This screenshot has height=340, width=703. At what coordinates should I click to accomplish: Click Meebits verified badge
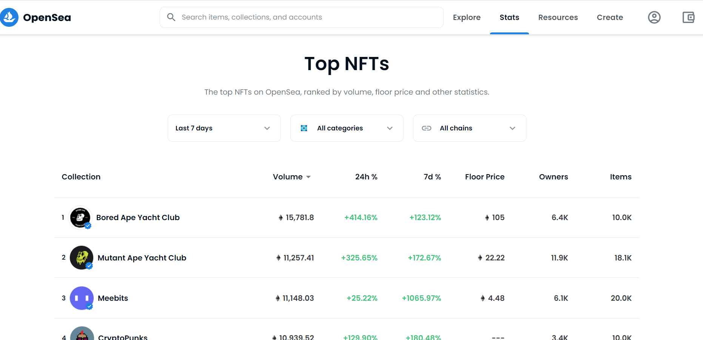click(89, 306)
